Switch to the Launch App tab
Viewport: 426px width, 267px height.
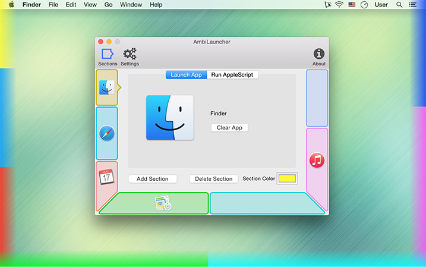(187, 75)
